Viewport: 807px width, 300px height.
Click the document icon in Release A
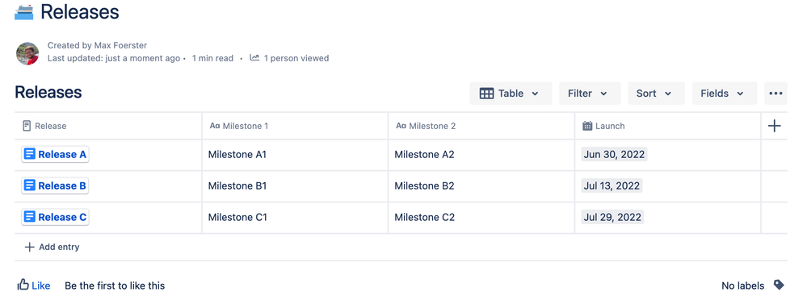pyautogui.click(x=30, y=154)
